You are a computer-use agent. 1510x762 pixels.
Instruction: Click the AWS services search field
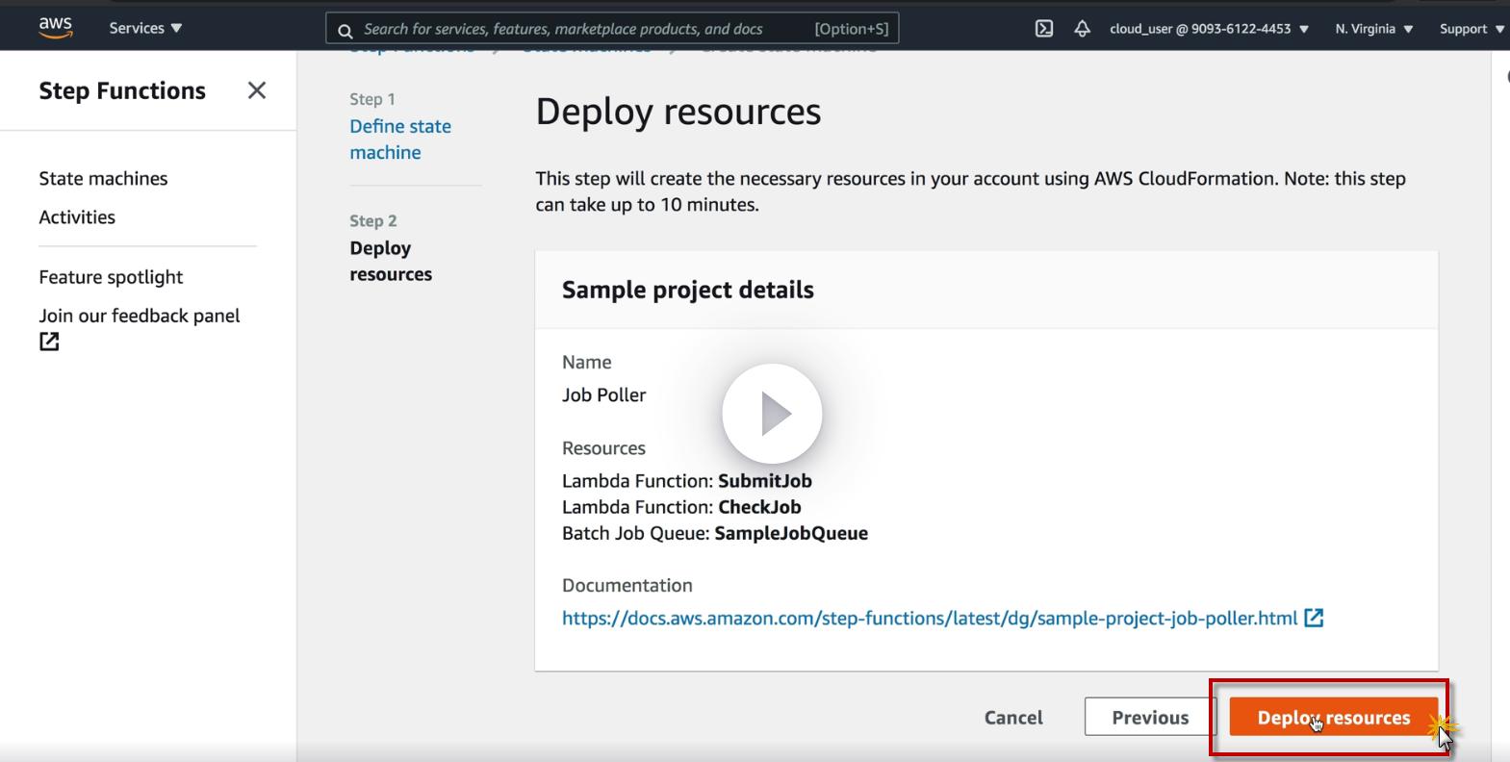pyautogui.click(x=577, y=29)
